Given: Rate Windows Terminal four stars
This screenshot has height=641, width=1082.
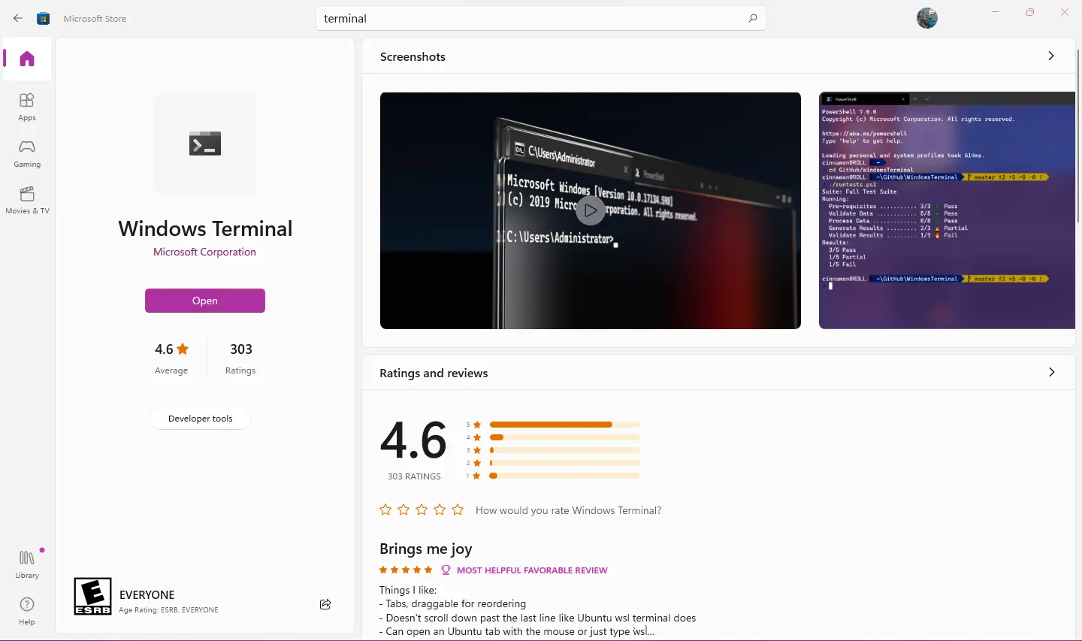Looking at the screenshot, I should (440, 510).
